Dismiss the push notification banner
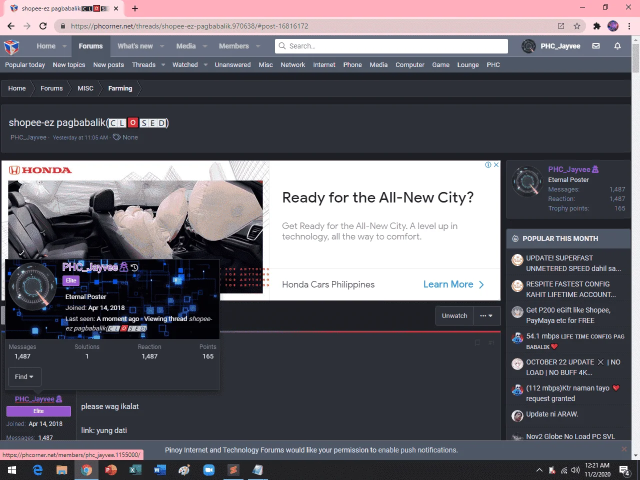 pyautogui.click(x=624, y=449)
